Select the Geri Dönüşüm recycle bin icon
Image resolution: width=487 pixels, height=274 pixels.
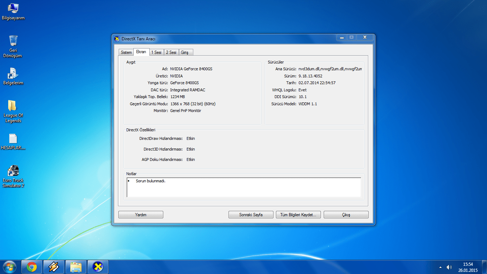tap(13, 46)
